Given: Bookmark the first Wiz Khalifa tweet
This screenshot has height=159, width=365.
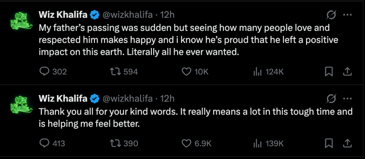Looking at the screenshot, I should (329, 72).
